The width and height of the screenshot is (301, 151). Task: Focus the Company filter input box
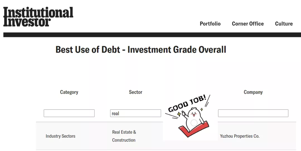coord(253,113)
